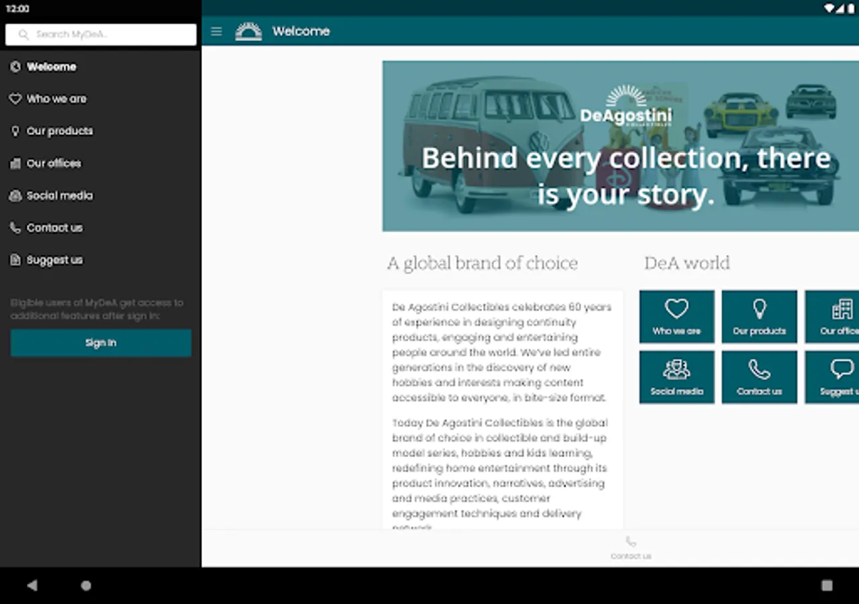Open the Our products tile
This screenshot has height=604, width=859.
point(759,317)
